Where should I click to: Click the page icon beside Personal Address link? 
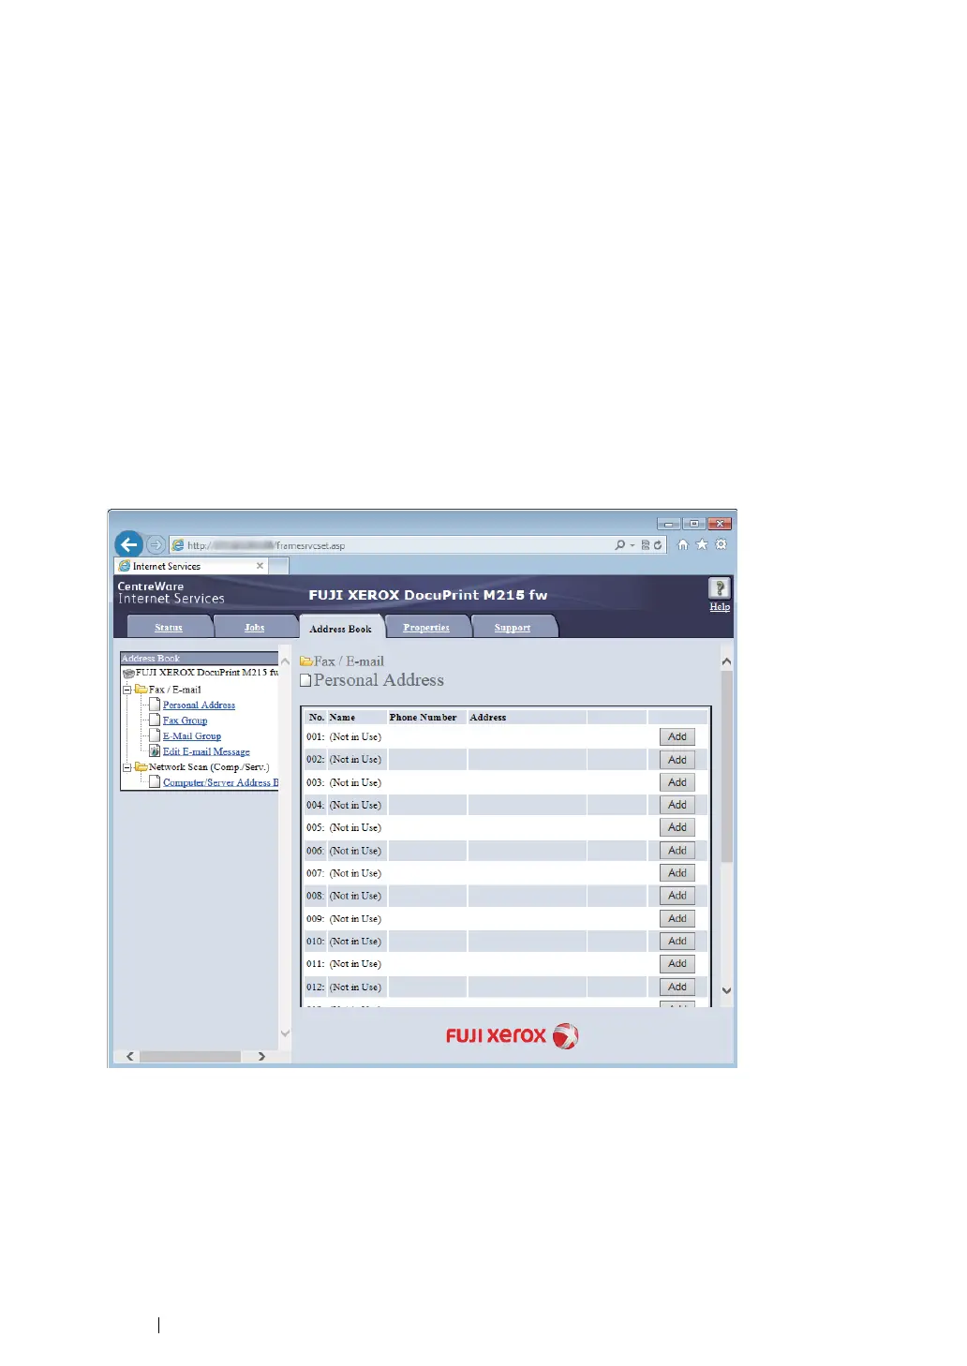[155, 705]
